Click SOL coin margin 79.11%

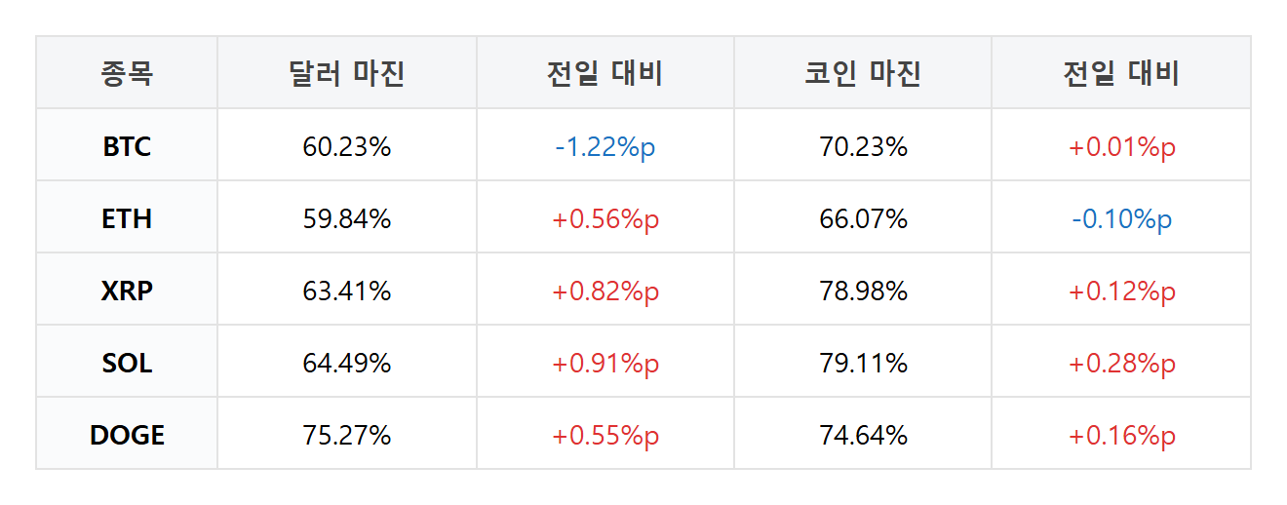[864, 364]
